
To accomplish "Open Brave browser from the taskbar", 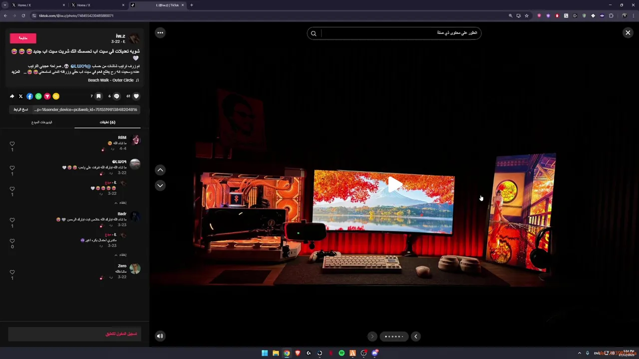I will pos(298,353).
